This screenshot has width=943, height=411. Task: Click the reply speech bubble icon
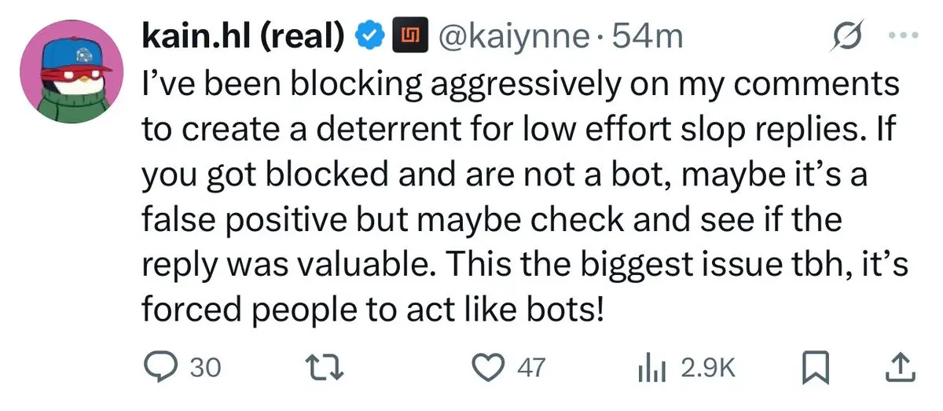coord(164,367)
